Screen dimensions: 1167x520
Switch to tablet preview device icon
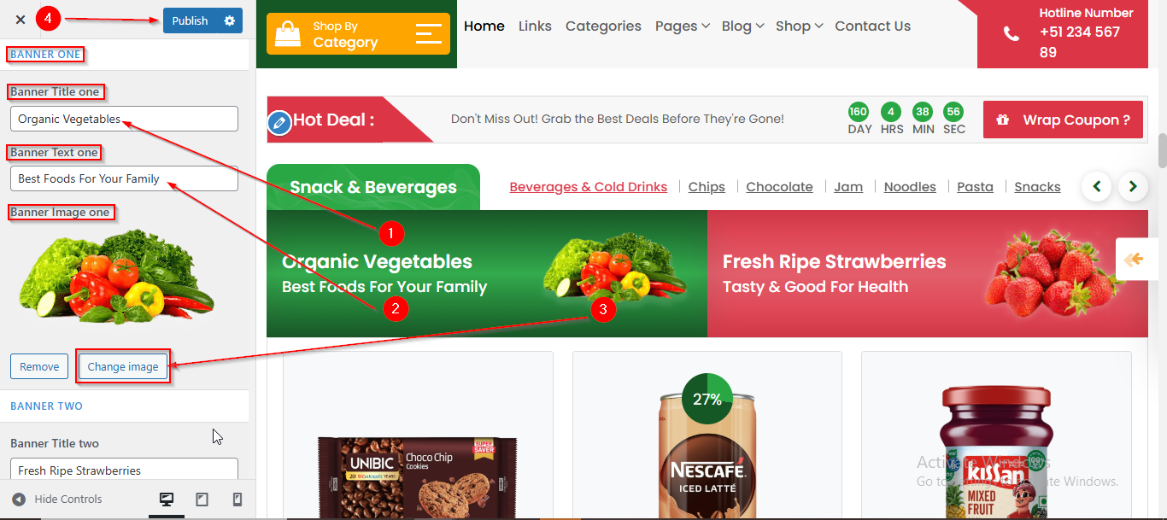[x=202, y=500]
